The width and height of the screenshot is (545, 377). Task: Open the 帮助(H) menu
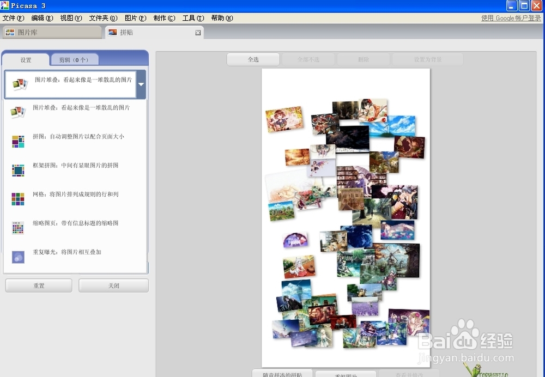click(x=222, y=18)
